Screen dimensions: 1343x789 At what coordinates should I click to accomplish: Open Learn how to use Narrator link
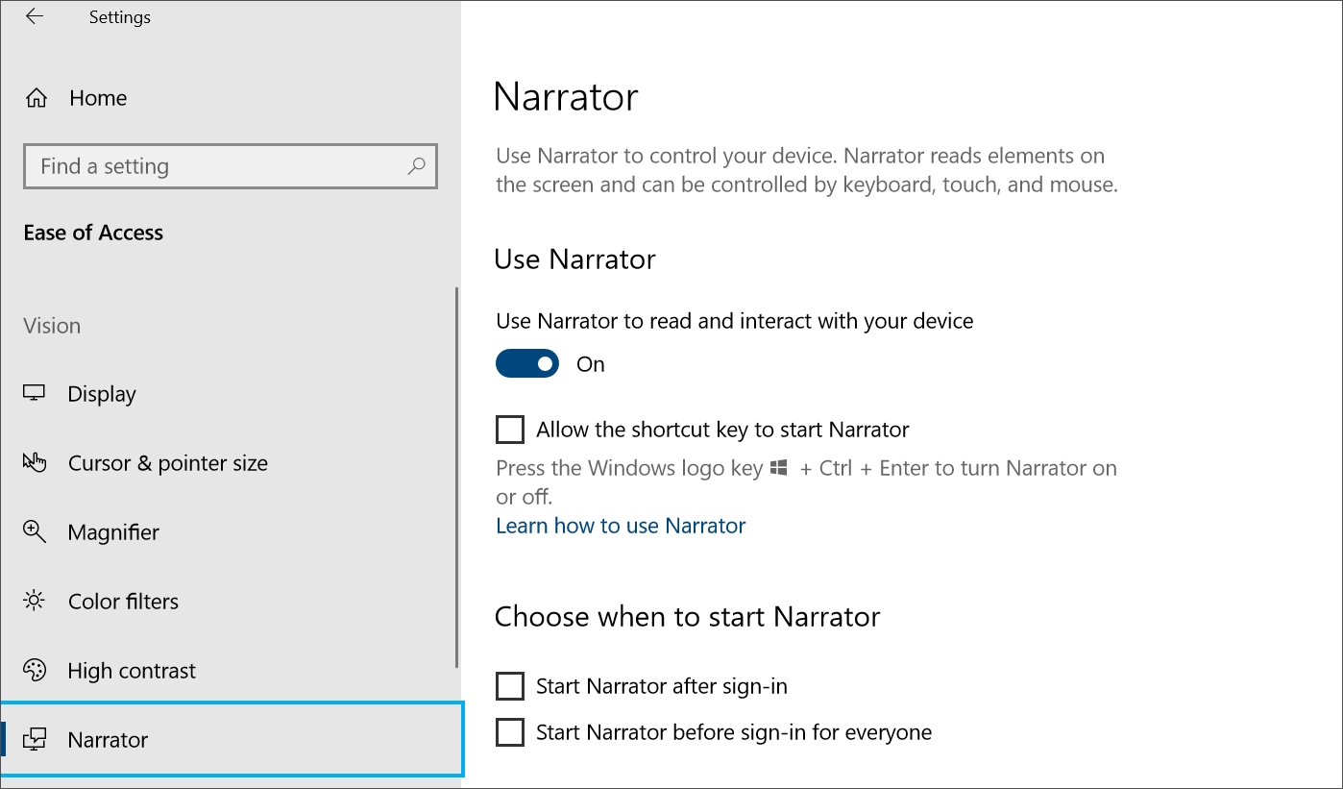click(621, 526)
